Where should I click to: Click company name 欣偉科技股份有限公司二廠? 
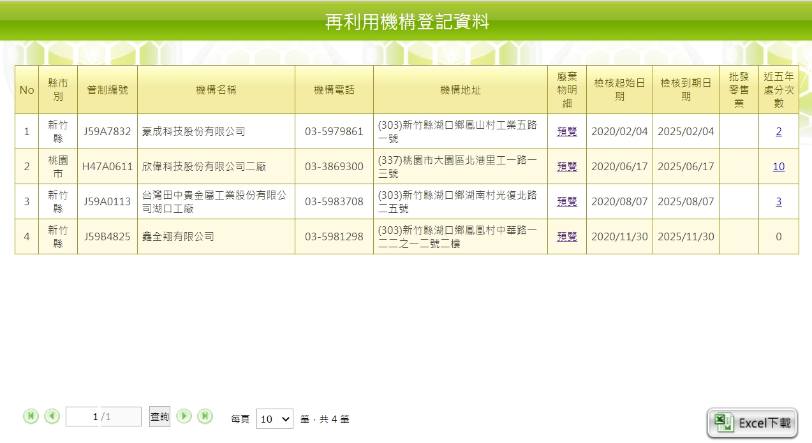point(204,166)
